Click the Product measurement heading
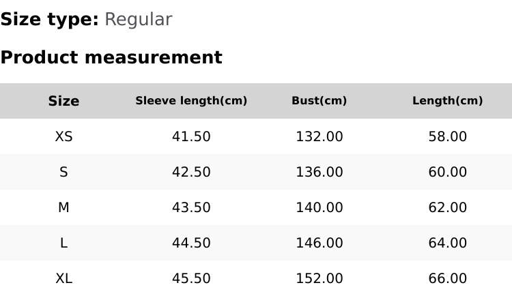The image size is (512, 296). [x=111, y=57]
